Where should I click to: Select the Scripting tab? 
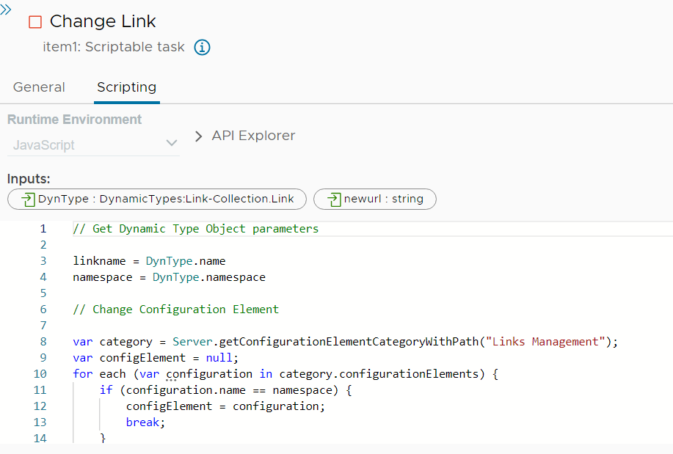(126, 87)
